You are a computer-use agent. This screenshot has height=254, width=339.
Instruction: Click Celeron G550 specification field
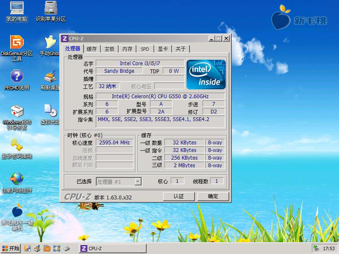(160, 97)
